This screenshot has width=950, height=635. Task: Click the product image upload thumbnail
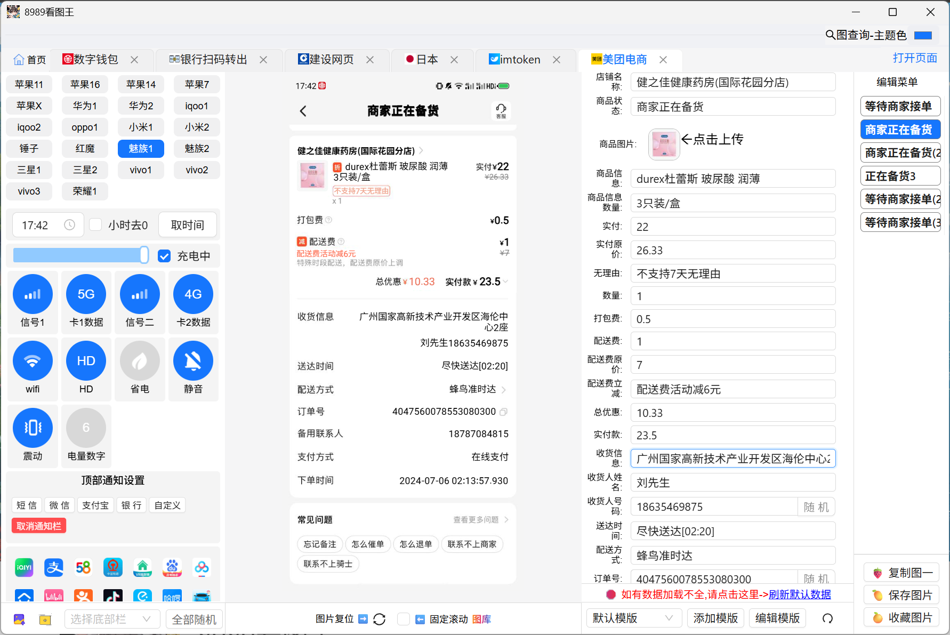click(x=664, y=144)
